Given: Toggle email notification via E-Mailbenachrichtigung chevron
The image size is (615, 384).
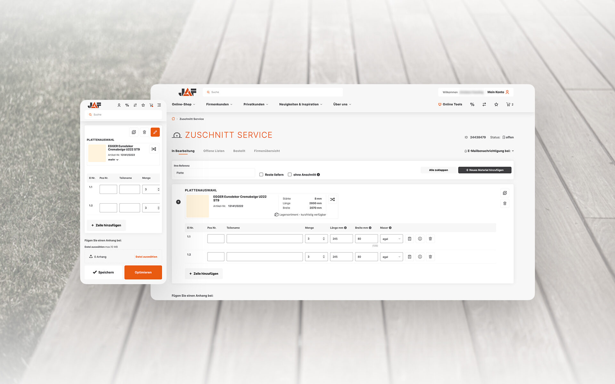Looking at the screenshot, I should point(513,151).
